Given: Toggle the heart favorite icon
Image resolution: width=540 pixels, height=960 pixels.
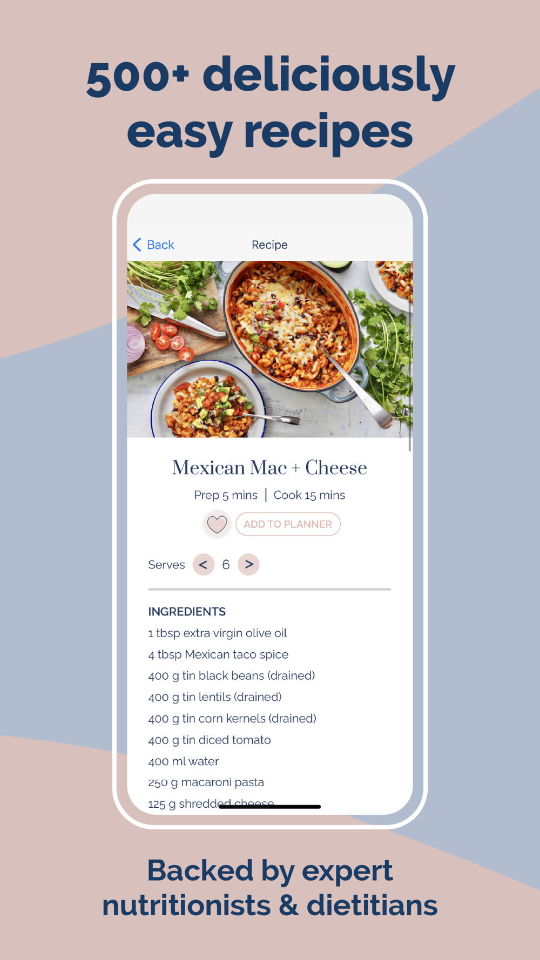Looking at the screenshot, I should tap(217, 524).
